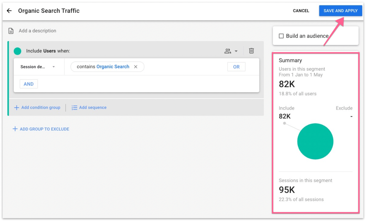Click the Add a description field

coord(37,31)
